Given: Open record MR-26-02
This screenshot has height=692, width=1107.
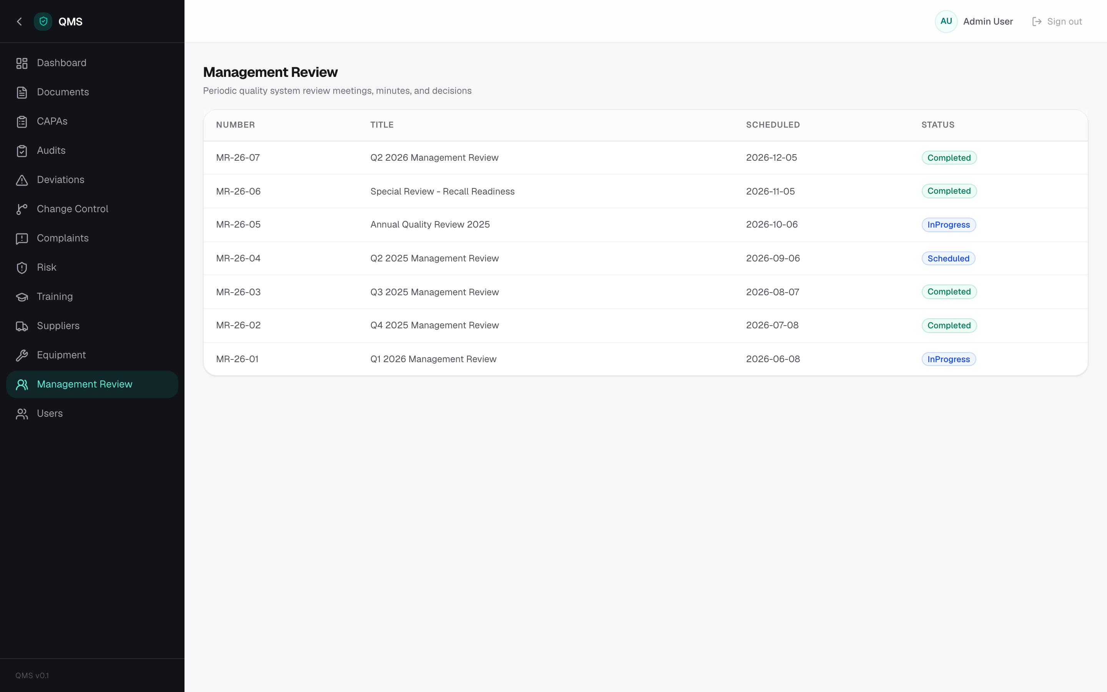Looking at the screenshot, I should point(645,325).
